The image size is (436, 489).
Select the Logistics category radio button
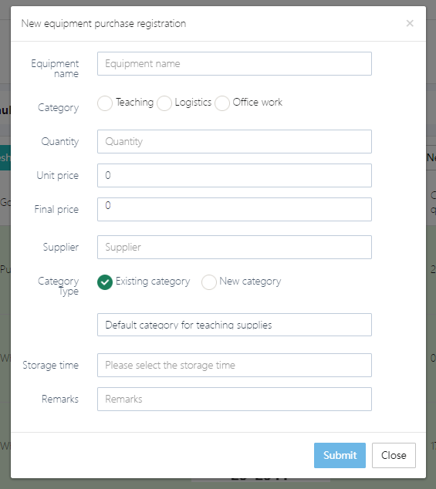(x=164, y=103)
